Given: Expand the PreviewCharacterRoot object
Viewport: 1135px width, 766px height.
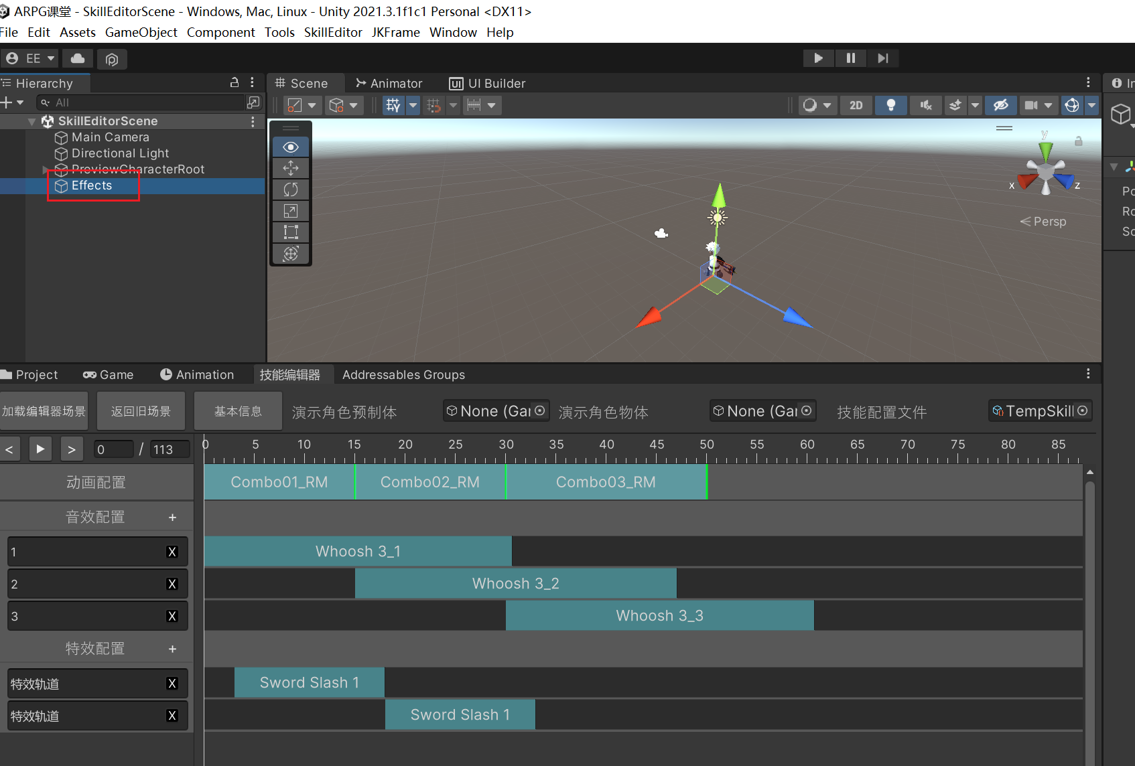Looking at the screenshot, I should 46,169.
